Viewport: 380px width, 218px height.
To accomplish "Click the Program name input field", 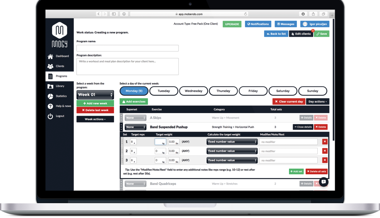I will pyautogui.click(x=127, y=48).
